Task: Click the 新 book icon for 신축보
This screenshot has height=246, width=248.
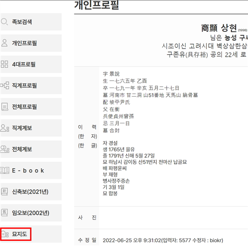Action: 4,192
